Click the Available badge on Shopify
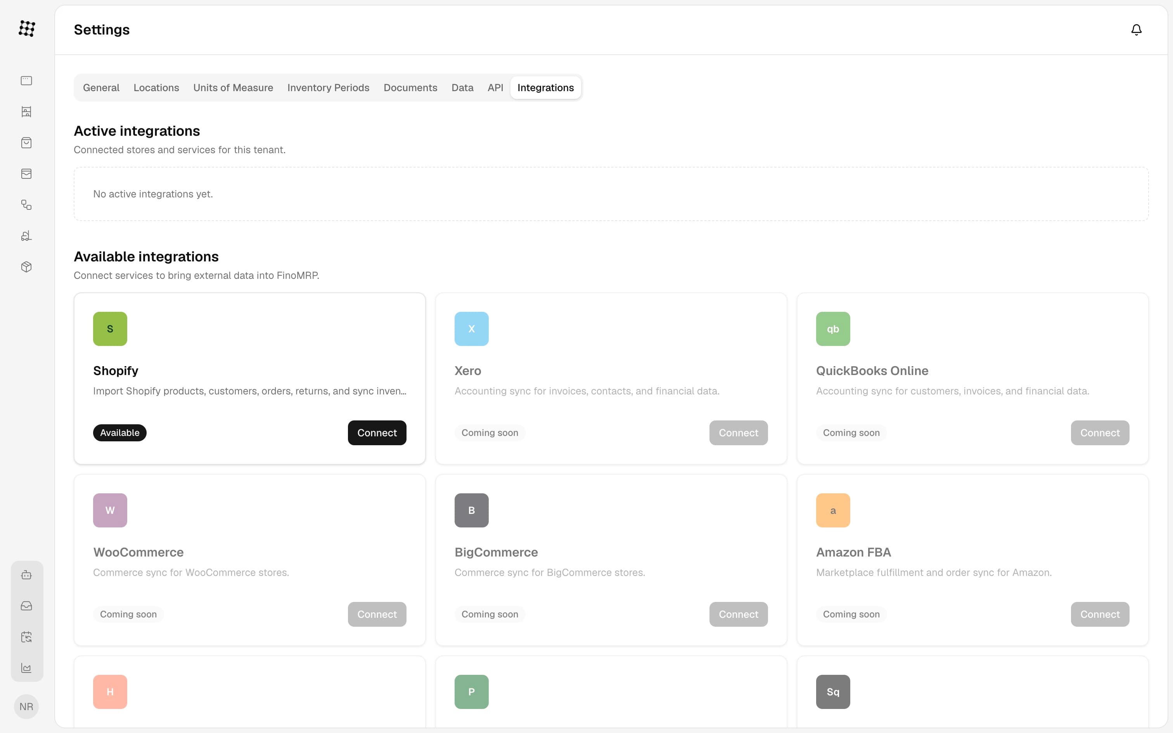Image resolution: width=1173 pixels, height=733 pixels. pos(120,432)
